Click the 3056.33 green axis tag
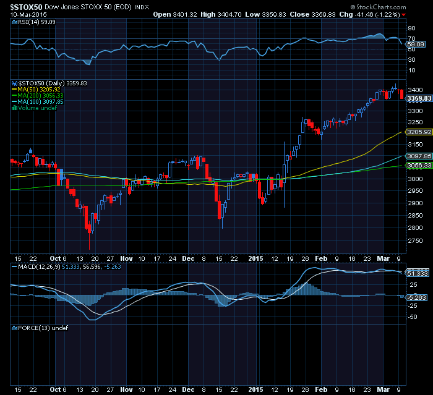The width and height of the screenshot is (433, 395). [419, 166]
